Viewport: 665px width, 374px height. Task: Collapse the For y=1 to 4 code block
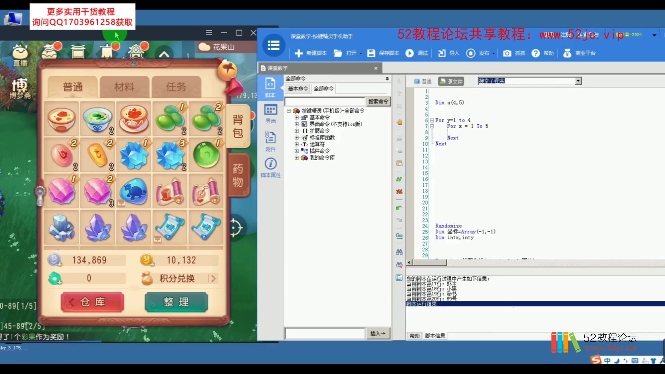coord(432,121)
